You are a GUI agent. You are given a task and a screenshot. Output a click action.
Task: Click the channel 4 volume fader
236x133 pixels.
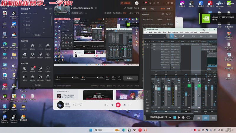186,94
